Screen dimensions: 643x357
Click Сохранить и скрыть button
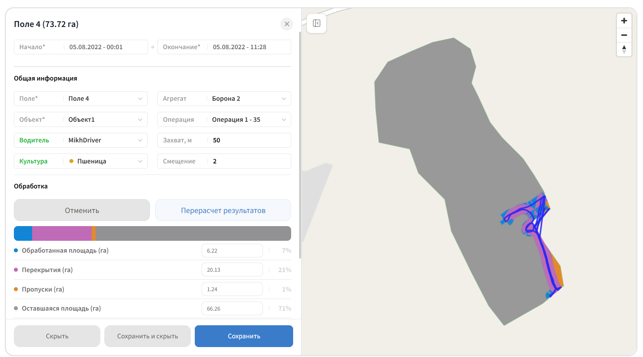(x=148, y=336)
